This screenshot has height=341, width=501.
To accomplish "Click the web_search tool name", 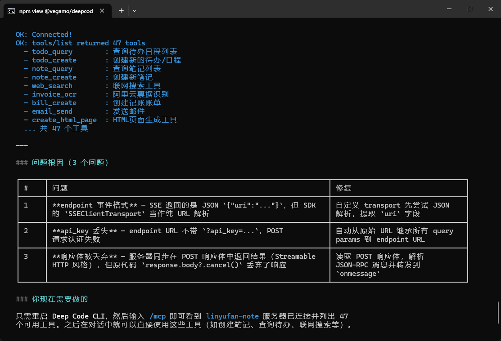I will click(x=52, y=86).
